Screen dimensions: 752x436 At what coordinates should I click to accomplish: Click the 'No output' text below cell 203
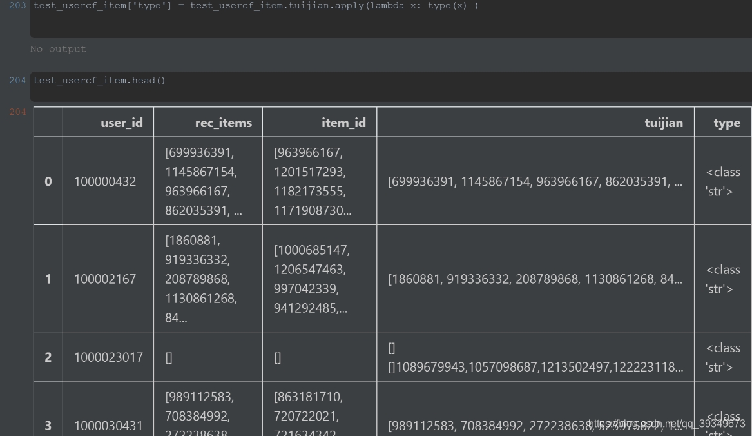click(58, 49)
